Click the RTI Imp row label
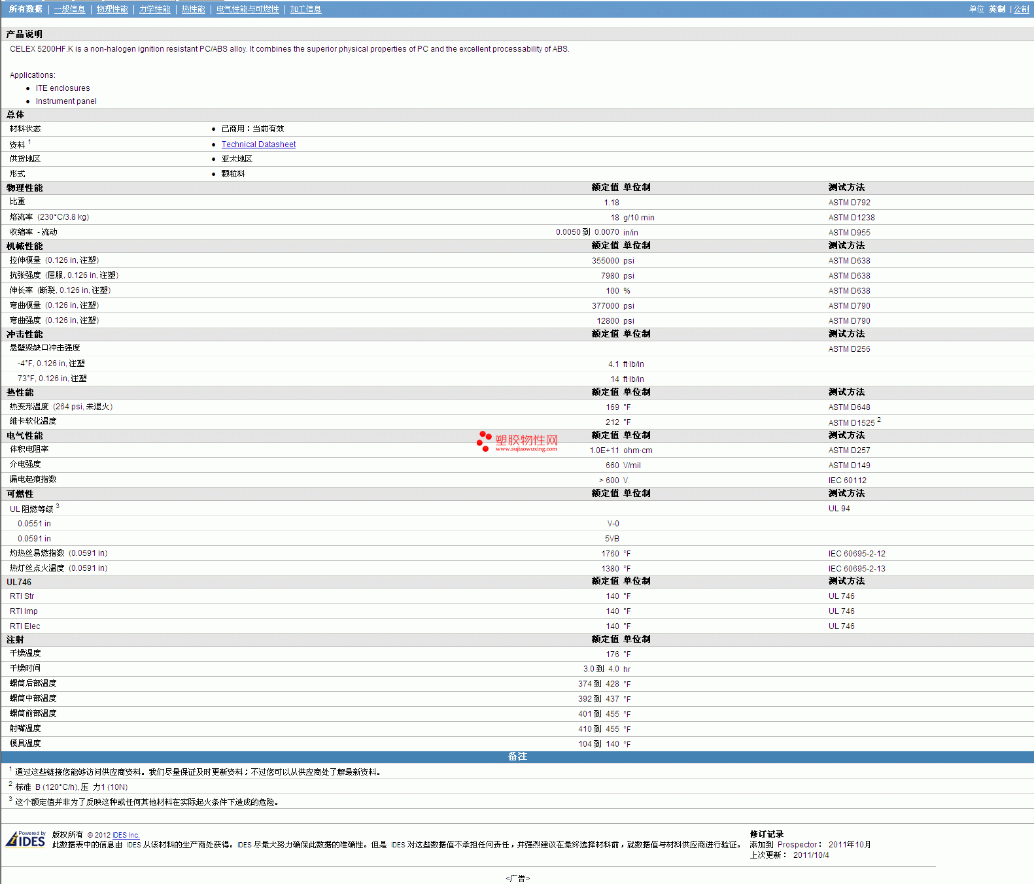The width and height of the screenshot is (1034, 884). coord(24,611)
